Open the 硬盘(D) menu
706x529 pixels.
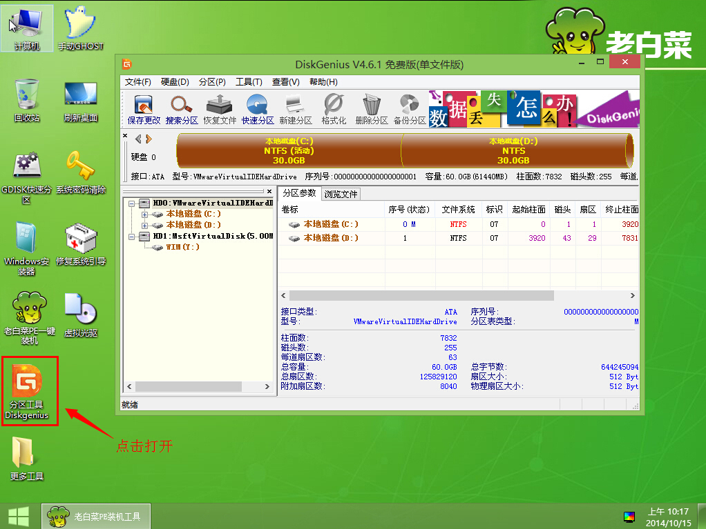pyautogui.click(x=175, y=82)
